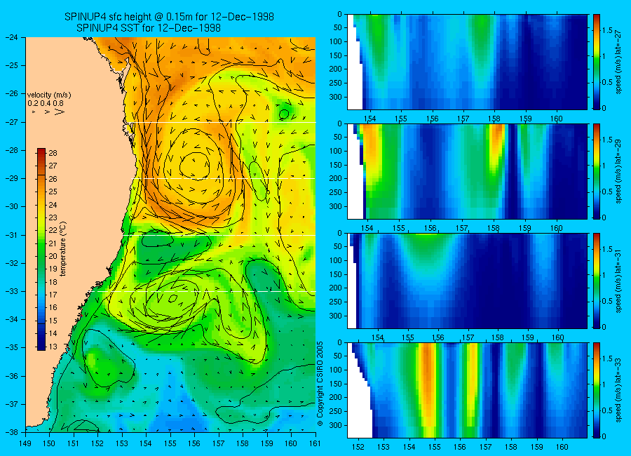The height and width of the screenshot is (456, 631).
Task: Click the speed color bar beside the lat=-29 panel
Action: tap(596, 172)
